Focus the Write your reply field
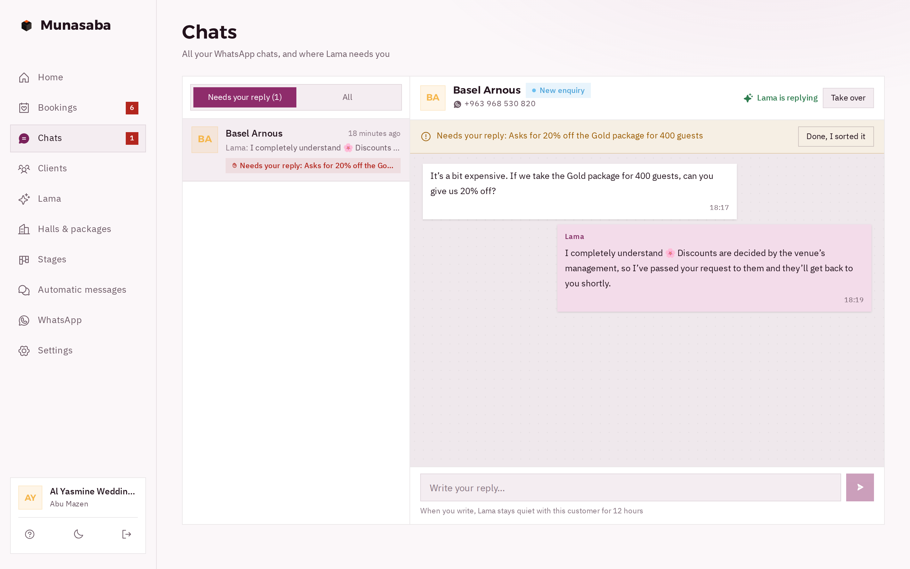This screenshot has width=910, height=569. 630,488
